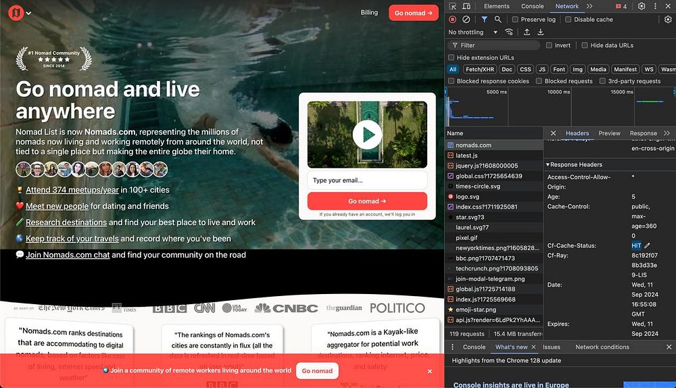676x388 pixels.
Task: Open network search magnifier
Action: click(498, 20)
